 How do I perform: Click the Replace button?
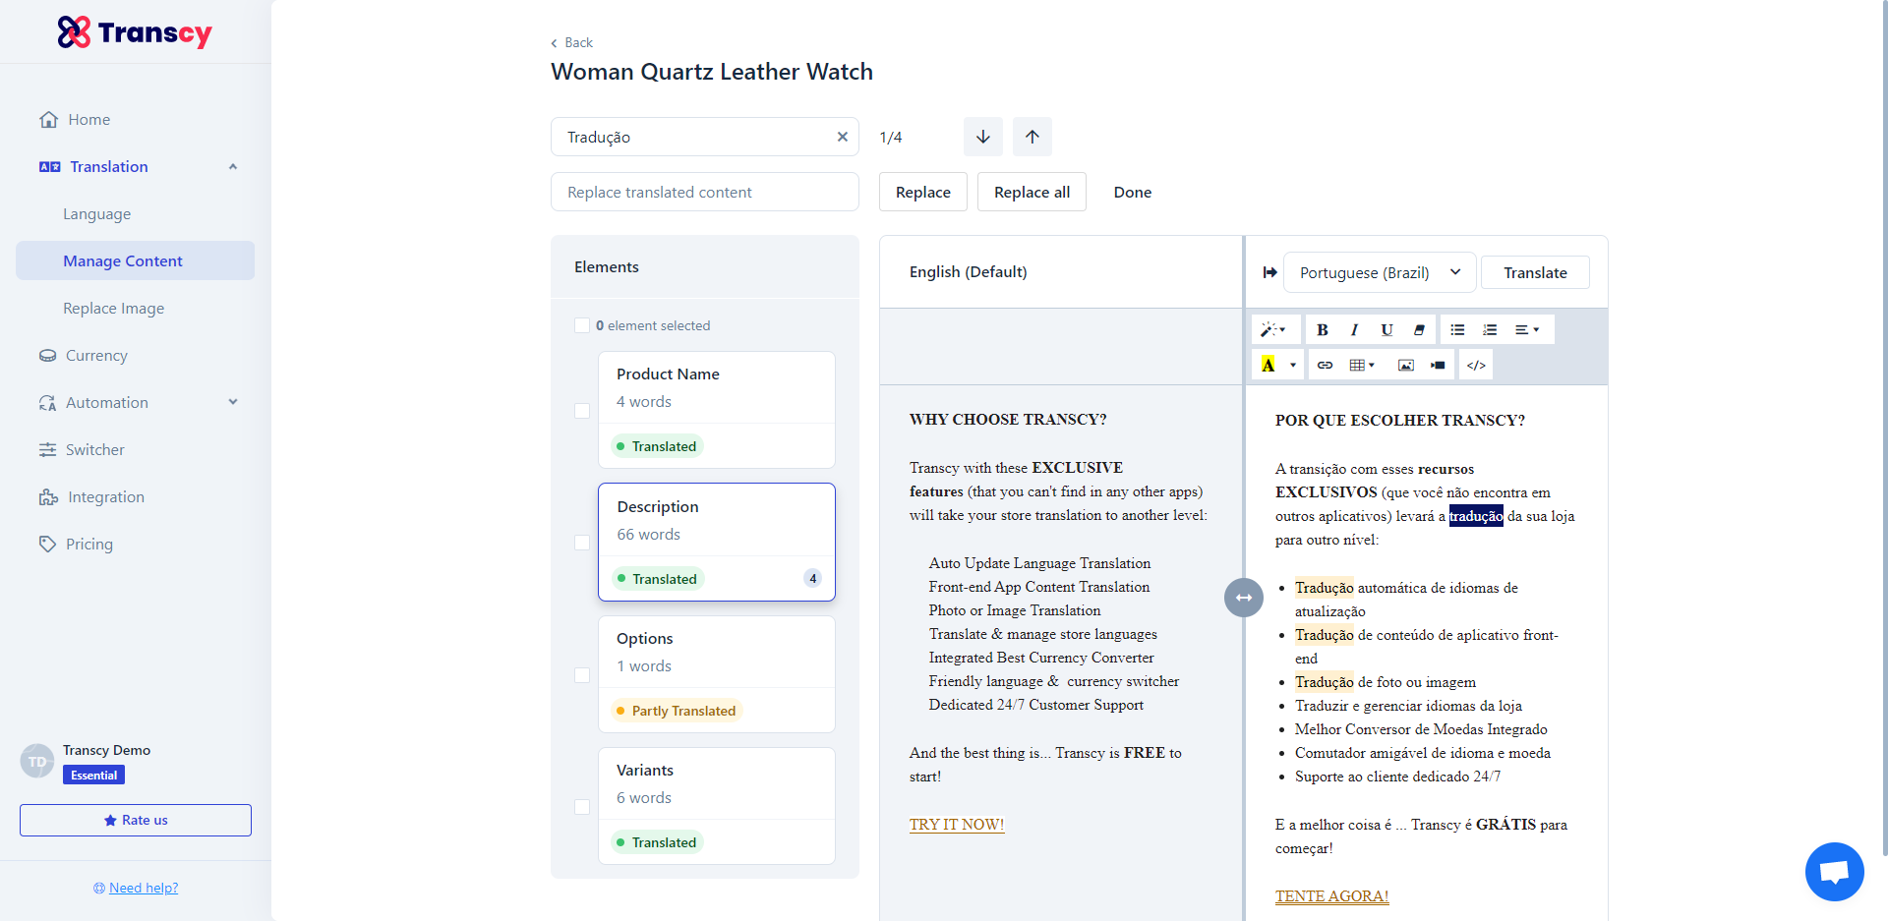click(x=923, y=192)
